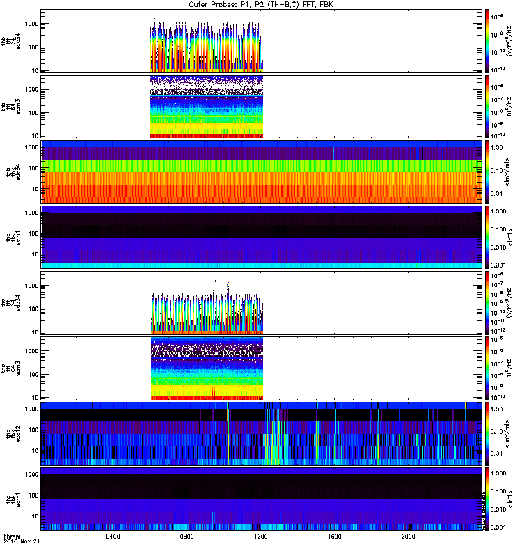This screenshot has height=556, width=522.
Task: Click the 10 y-tick label of thb fbk edc34 panel
Action: pyautogui.click(x=35, y=189)
